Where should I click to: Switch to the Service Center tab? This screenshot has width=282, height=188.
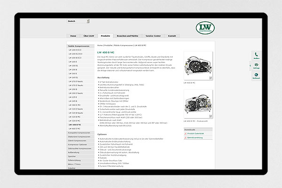coord(153,36)
